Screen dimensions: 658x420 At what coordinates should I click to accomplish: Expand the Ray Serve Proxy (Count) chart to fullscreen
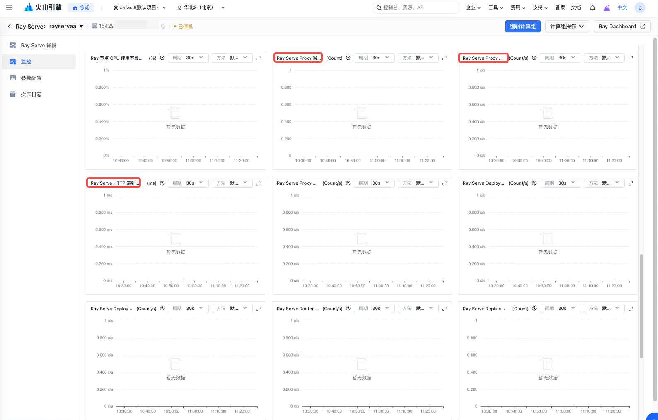(x=444, y=58)
